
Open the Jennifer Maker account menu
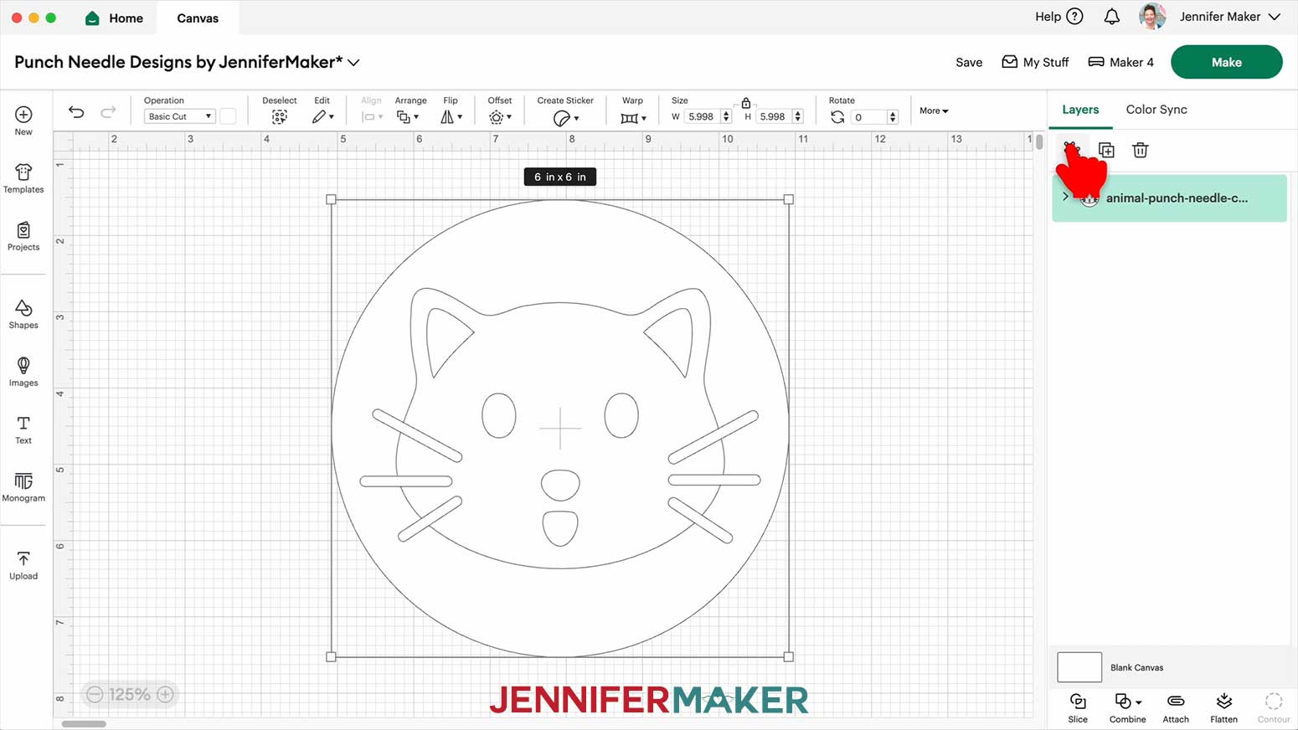(x=1230, y=17)
